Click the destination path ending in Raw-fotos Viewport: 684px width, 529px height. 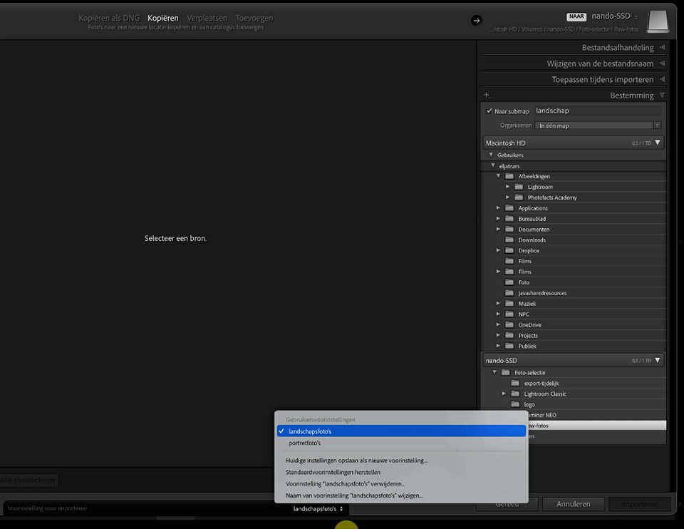(564, 30)
